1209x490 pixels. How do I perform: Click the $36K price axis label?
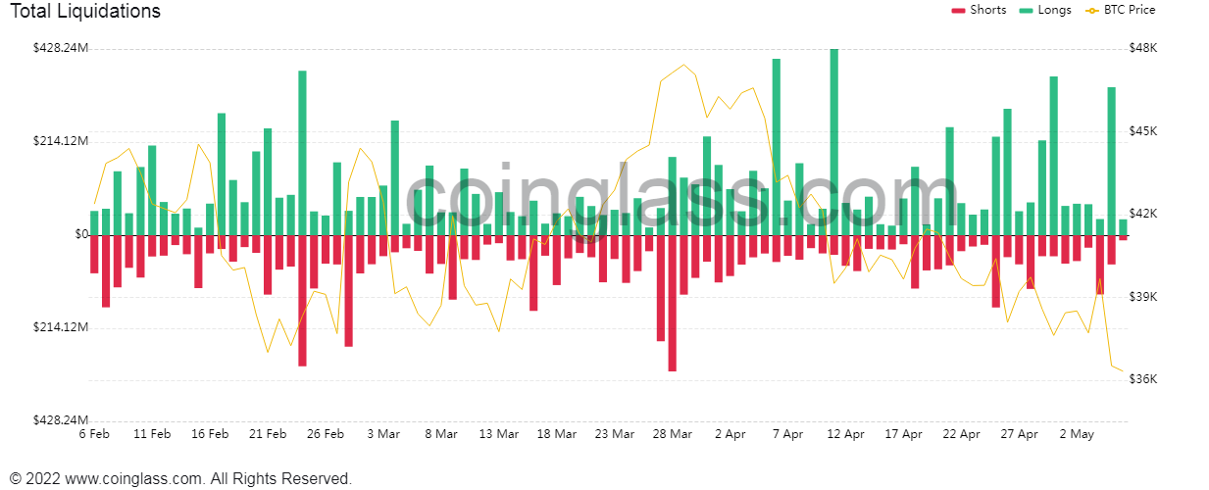[1143, 379]
